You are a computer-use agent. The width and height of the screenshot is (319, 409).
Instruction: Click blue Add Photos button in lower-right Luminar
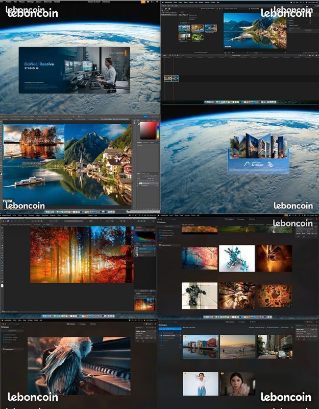click(x=170, y=329)
